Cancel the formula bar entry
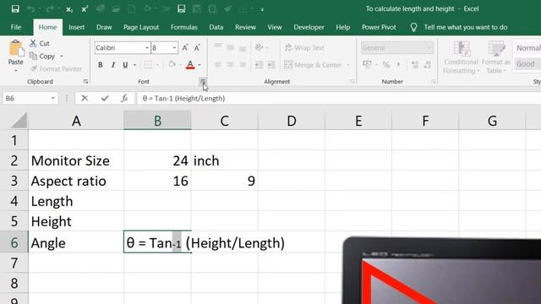The width and height of the screenshot is (541, 304). click(x=85, y=98)
